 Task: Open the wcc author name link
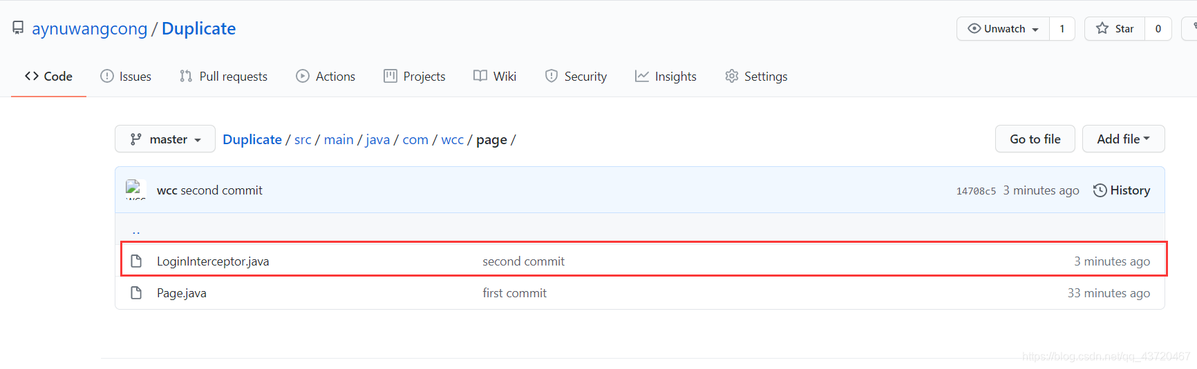(167, 190)
